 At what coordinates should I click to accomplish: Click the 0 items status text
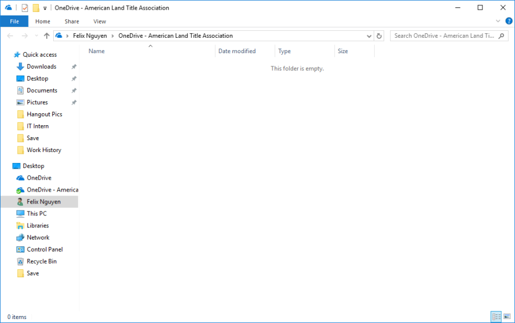click(17, 317)
